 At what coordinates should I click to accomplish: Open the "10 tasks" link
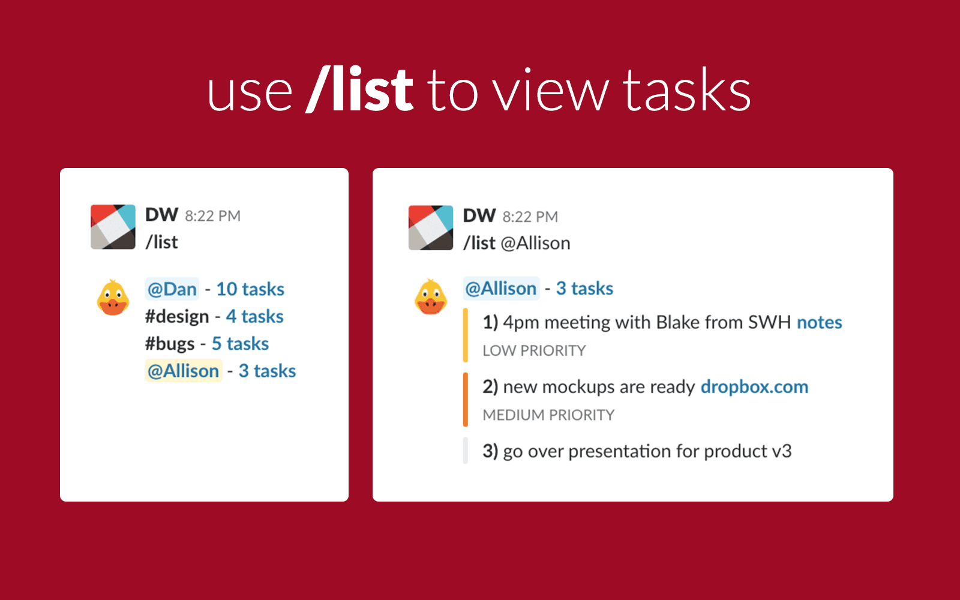[250, 289]
